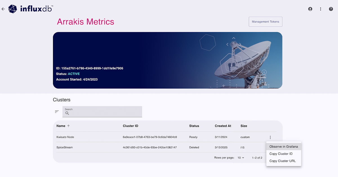This screenshot has width=338, height=177.
Task: Open the kebab menu in the top bar
Action: [321, 9]
